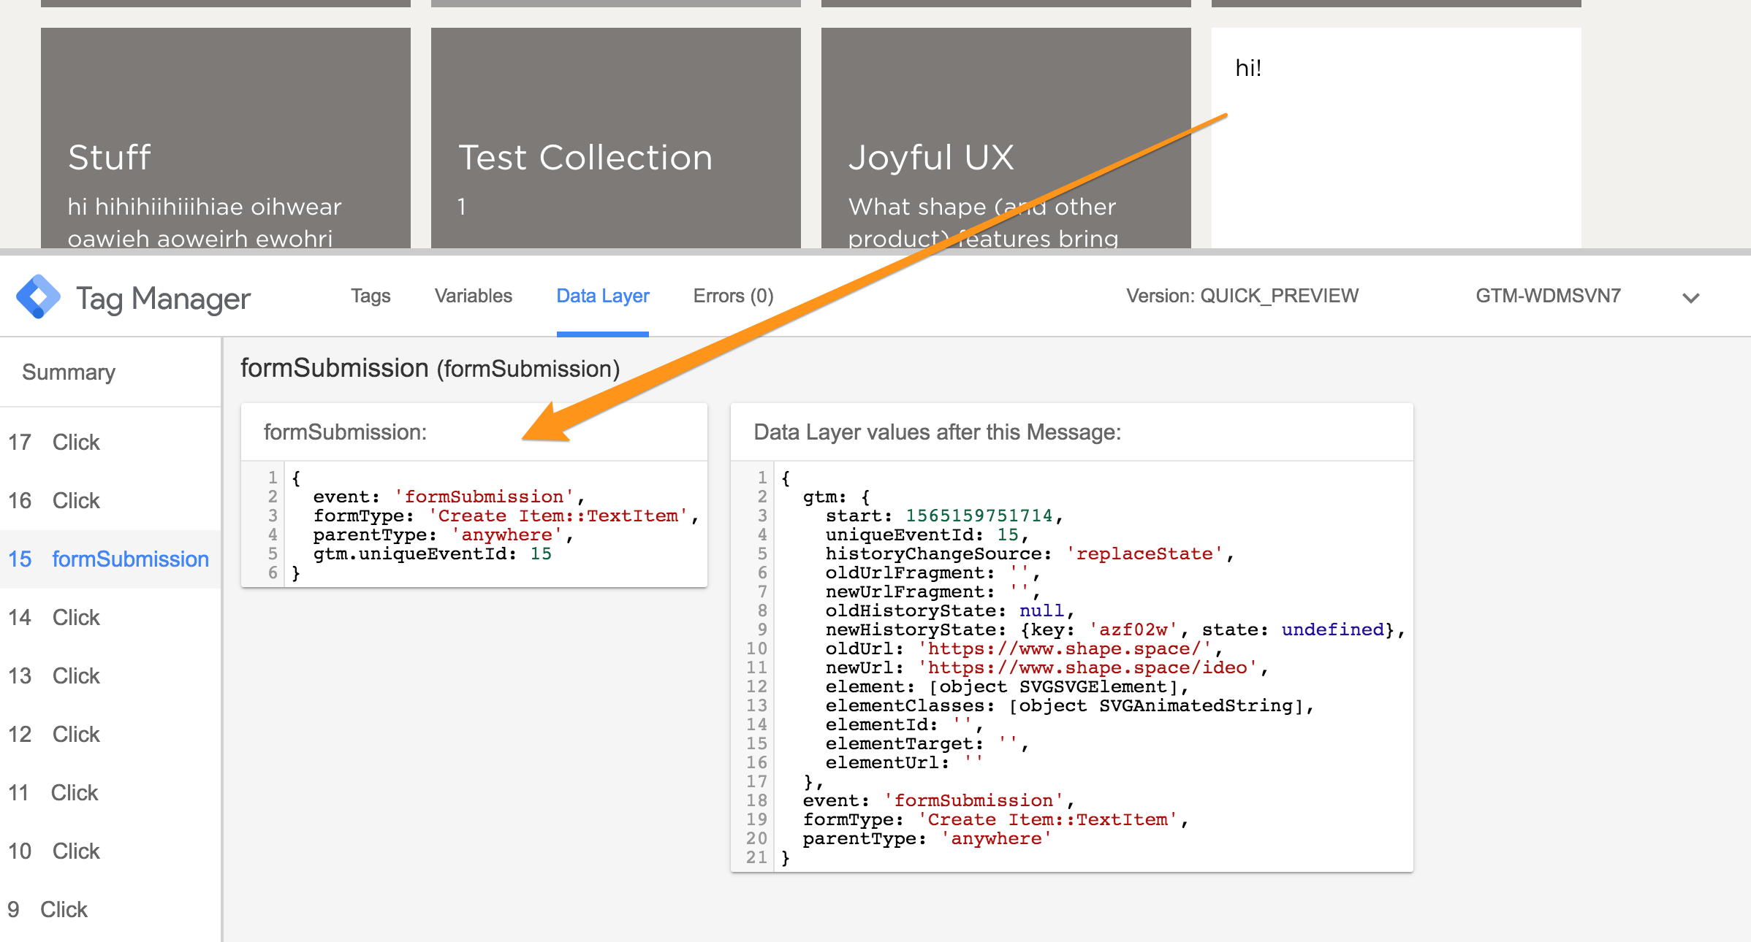Select event 16 Click
The height and width of the screenshot is (942, 1751).
coord(75,500)
